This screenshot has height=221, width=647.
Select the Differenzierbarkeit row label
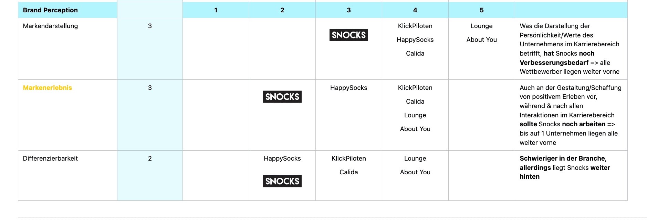click(50, 159)
